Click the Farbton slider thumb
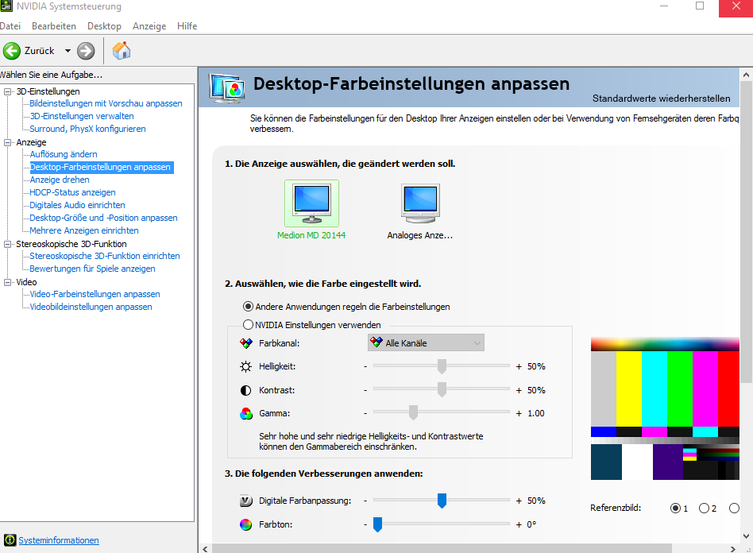This screenshot has width=753, height=553. [378, 524]
